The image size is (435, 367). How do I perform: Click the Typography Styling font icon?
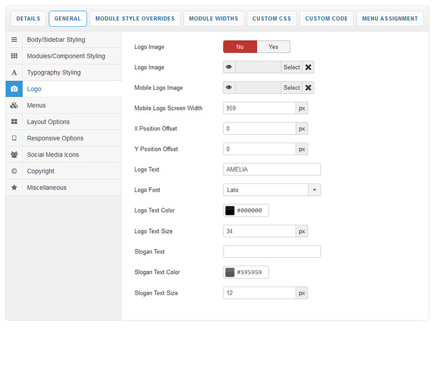pos(14,72)
